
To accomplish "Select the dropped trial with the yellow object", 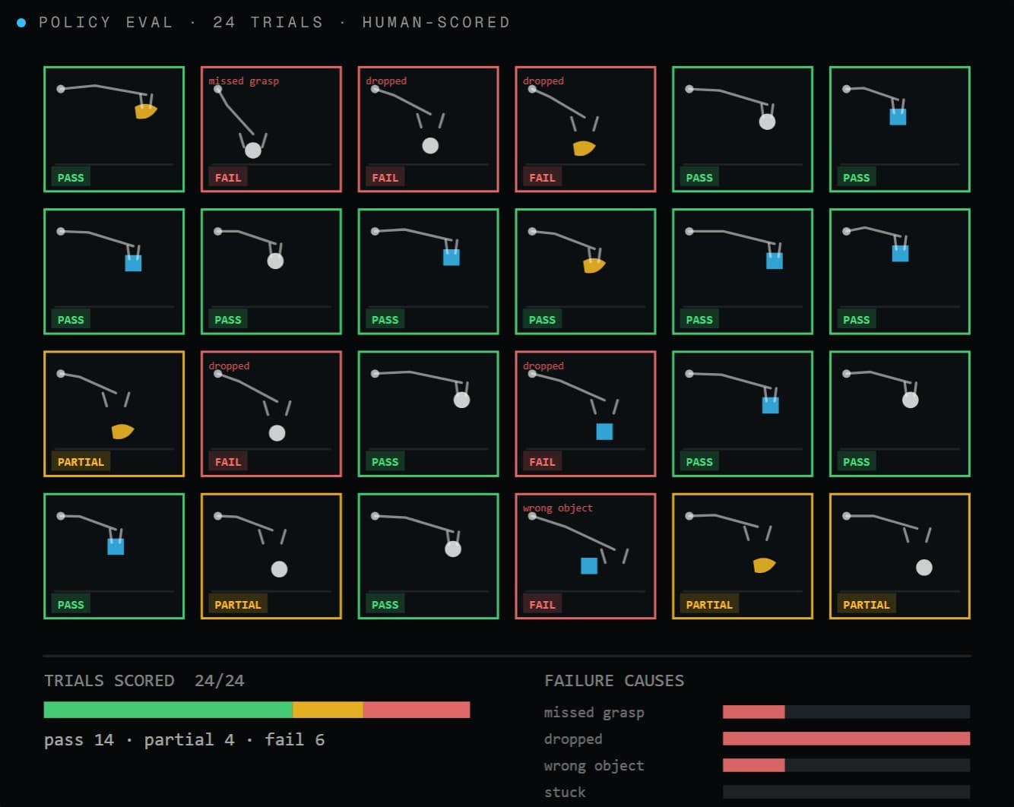I will coord(585,129).
